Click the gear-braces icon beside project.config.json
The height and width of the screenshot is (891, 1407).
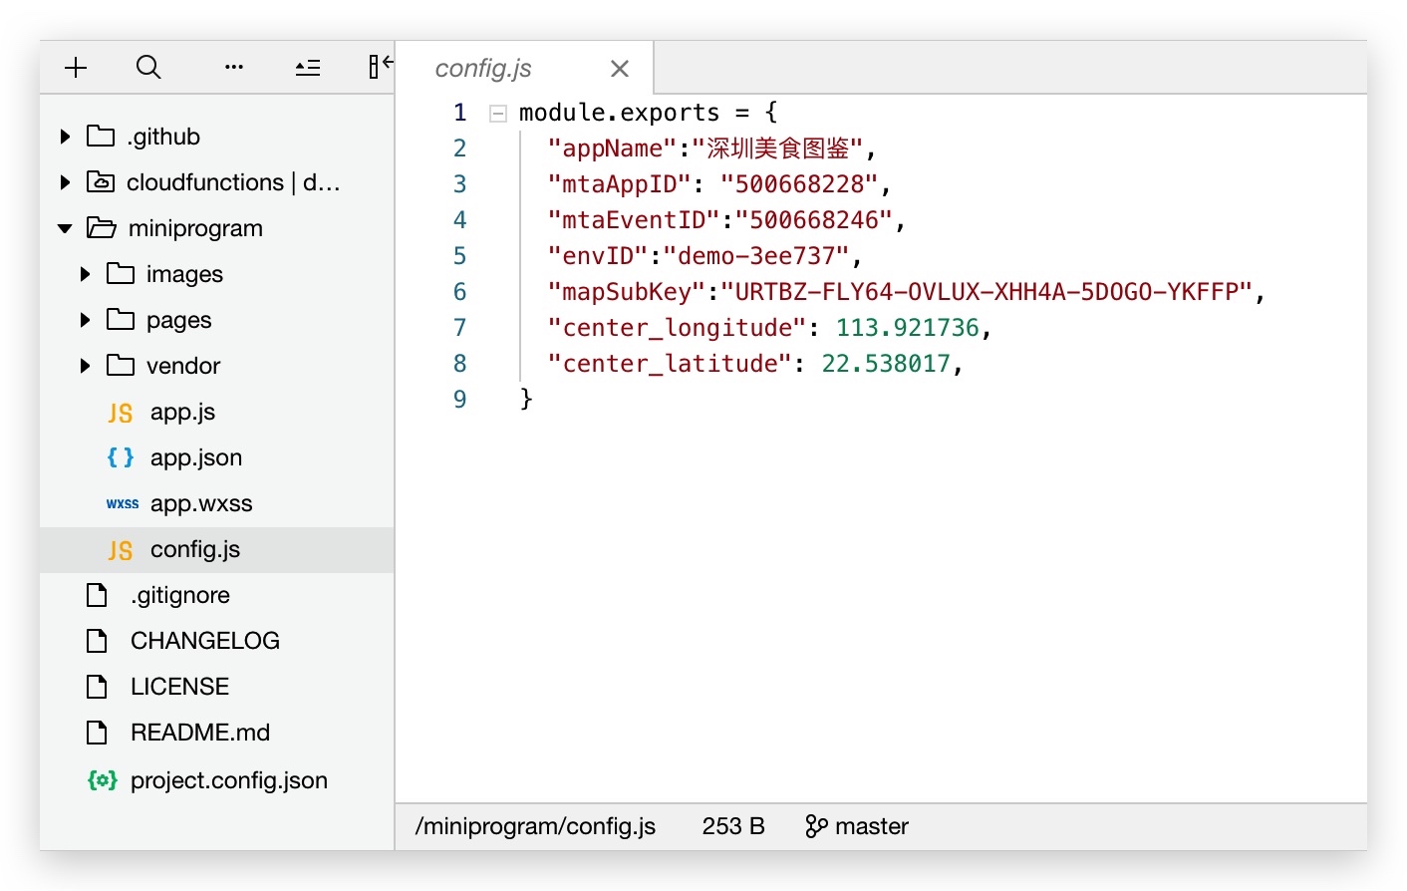(x=103, y=780)
